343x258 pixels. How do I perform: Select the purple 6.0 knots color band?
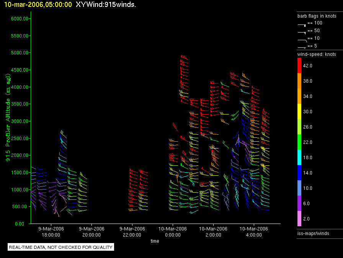[x=300, y=204]
